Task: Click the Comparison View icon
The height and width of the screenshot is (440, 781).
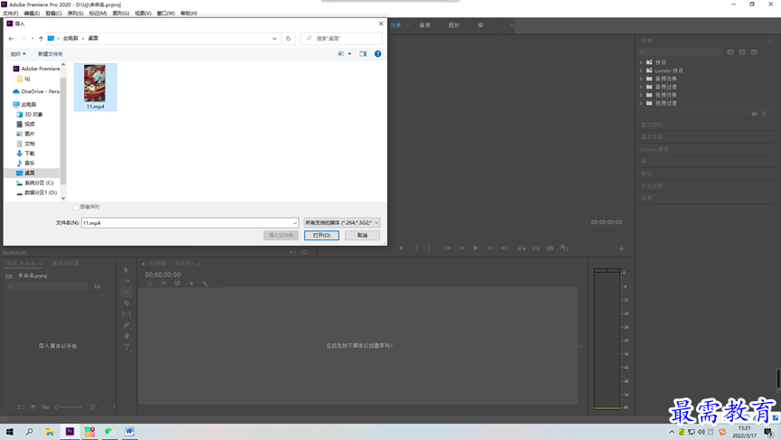Action: point(564,248)
